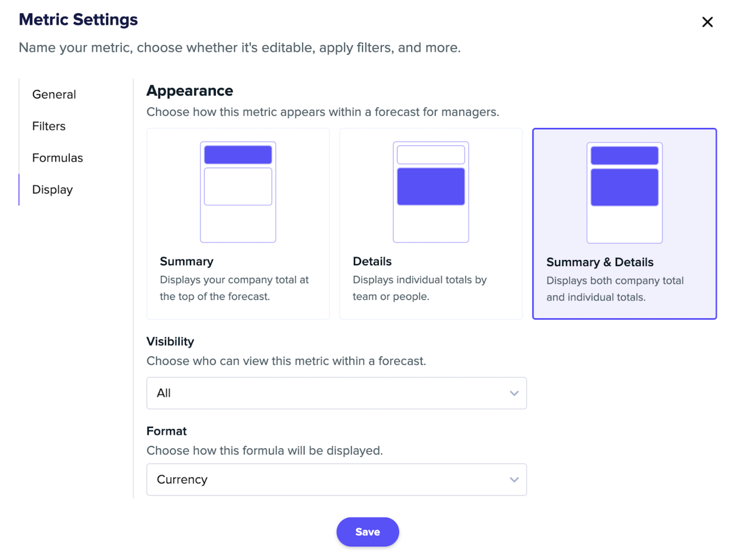Switch to the General settings tab

pyautogui.click(x=54, y=94)
